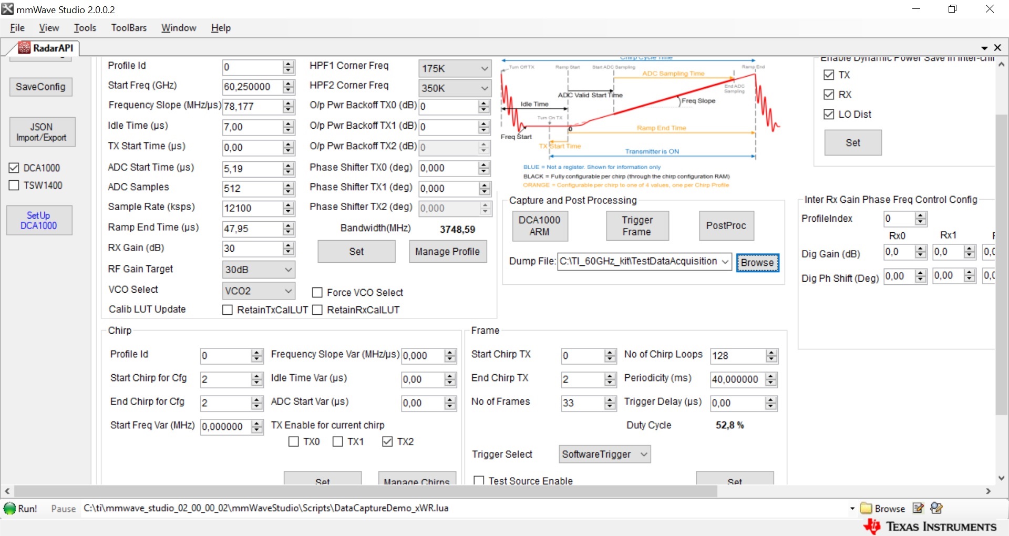This screenshot has height=536, width=1009.
Task: Close the RadarAPI document tab panel
Action: [x=998, y=48]
